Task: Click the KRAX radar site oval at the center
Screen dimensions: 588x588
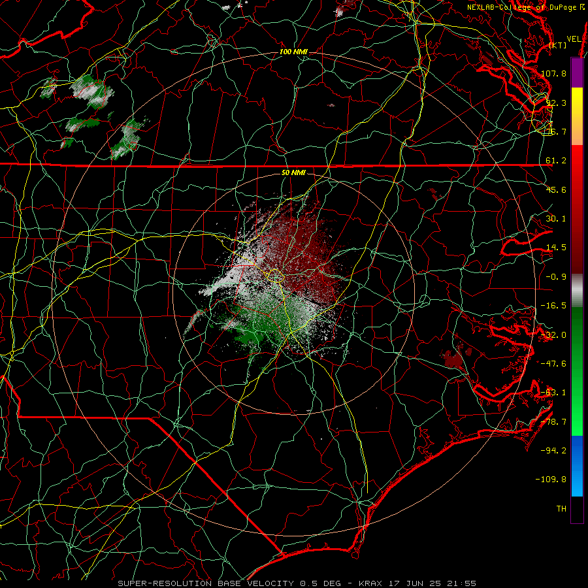Action: click(x=275, y=276)
